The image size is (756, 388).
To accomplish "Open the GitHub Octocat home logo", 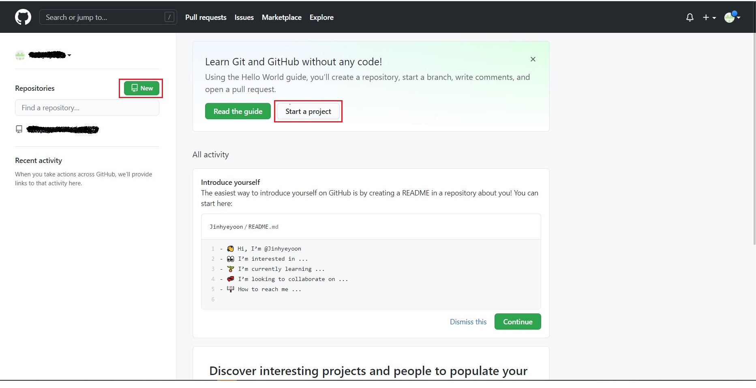I will pyautogui.click(x=23, y=17).
